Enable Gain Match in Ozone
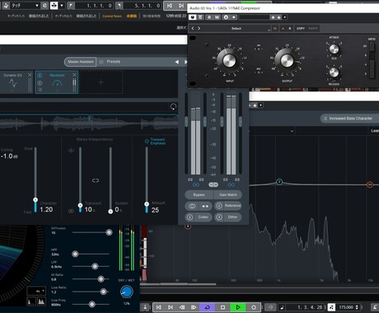Screen dimensions: 379x313 coord(228,194)
